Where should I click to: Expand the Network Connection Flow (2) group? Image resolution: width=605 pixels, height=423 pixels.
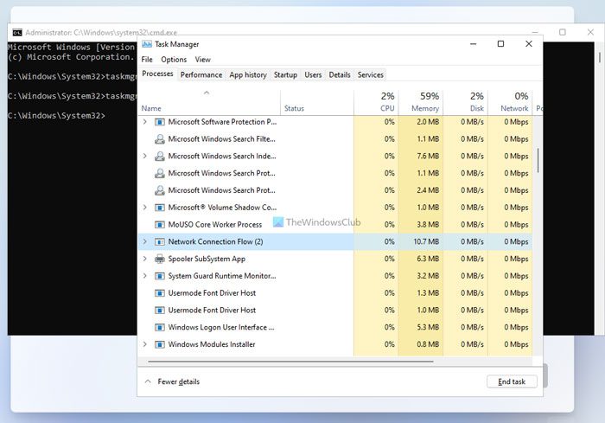pyautogui.click(x=144, y=241)
